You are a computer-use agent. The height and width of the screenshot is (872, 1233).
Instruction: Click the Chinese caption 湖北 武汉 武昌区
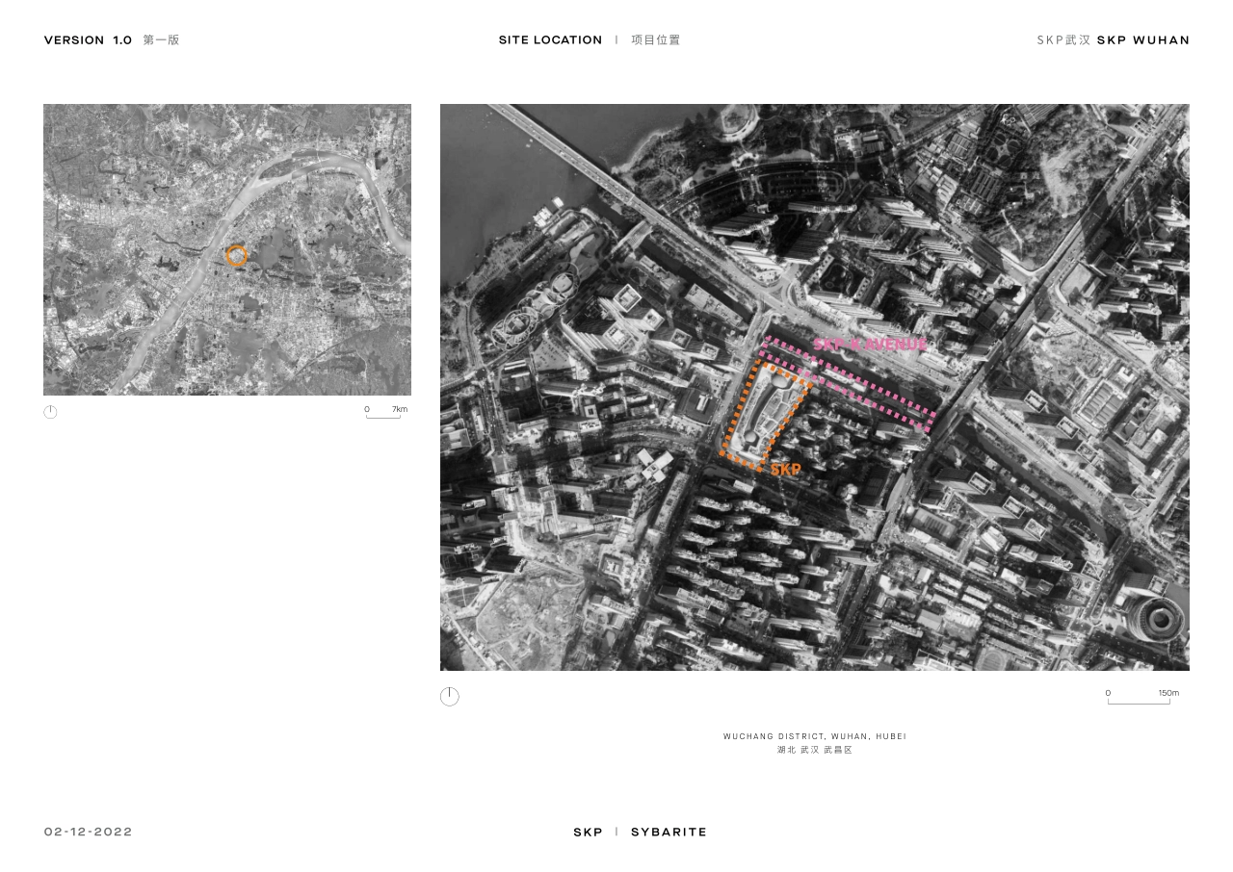[814, 750]
